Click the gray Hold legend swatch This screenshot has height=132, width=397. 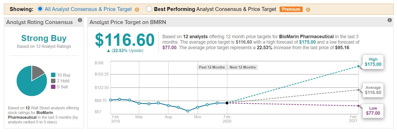pyautogui.click(x=53, y=81)
